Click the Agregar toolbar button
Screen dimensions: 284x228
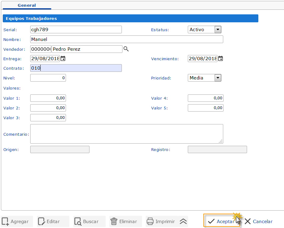[16, 222]
